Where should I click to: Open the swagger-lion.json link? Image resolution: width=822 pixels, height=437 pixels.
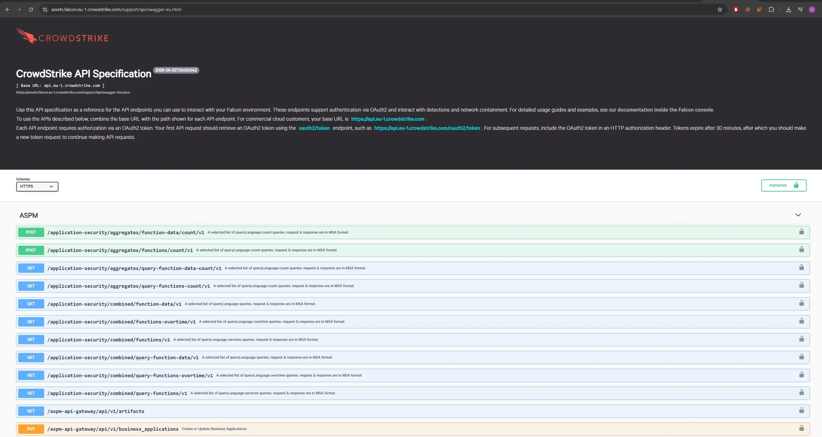[73, 93]
